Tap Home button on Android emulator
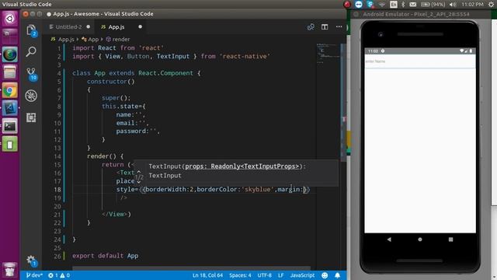The height and width of the screenshot is (280, 497). pos(420,240)
